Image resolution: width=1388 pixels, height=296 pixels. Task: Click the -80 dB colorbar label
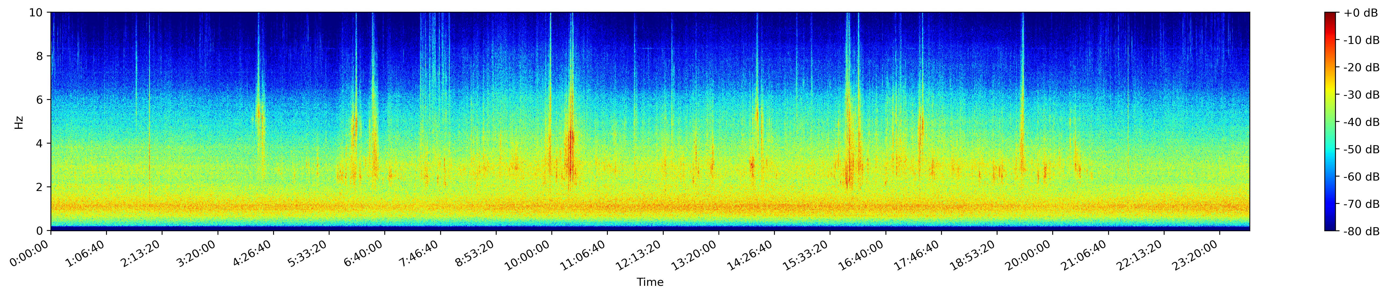coord(1361,231)
